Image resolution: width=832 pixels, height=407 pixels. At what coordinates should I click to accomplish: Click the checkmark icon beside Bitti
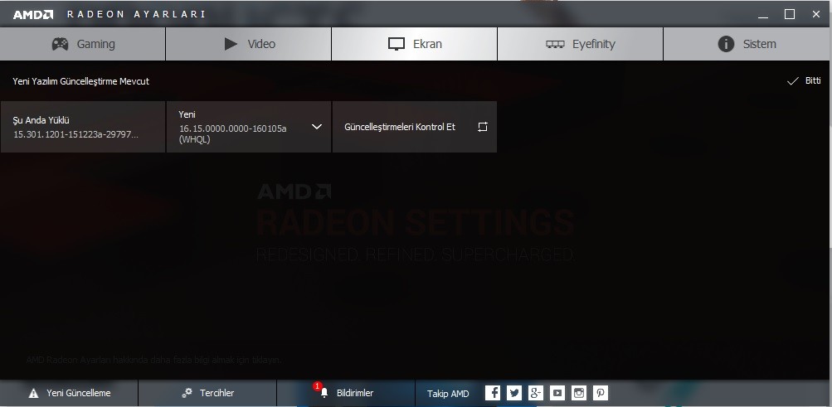pyautogui.click(x=793, y=81)
